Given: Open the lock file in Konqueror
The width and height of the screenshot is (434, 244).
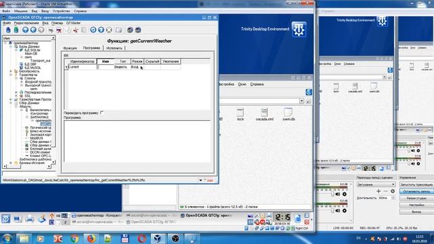Looking at the screenshot, I should tap(240, 115).
